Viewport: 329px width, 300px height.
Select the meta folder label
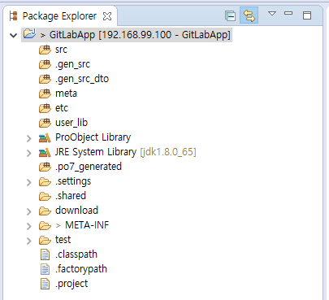point(67,93)
